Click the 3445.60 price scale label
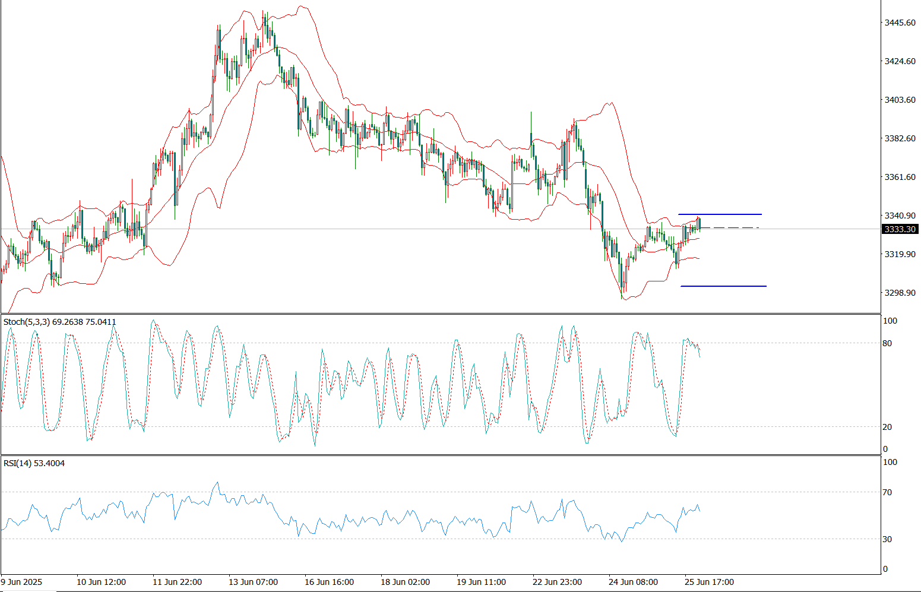Screen dimensions: 921x592 pyautogui.click(x=900, y=23)
